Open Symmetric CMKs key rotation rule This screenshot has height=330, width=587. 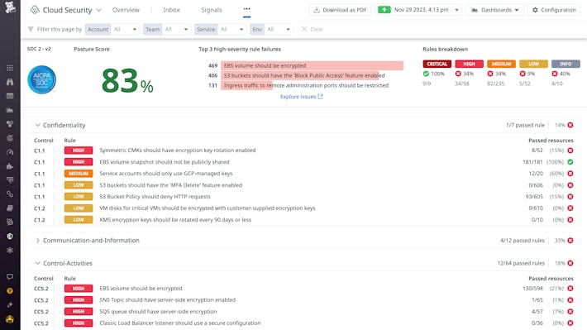coord(178,151)
